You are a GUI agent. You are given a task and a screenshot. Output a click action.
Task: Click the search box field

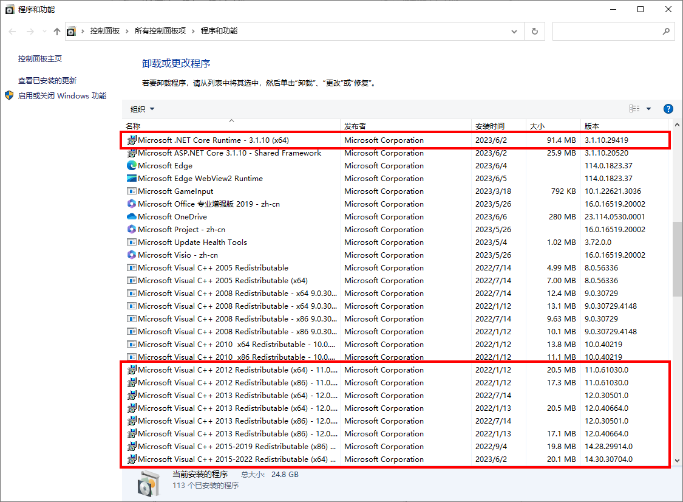click(x=613, y=32)
